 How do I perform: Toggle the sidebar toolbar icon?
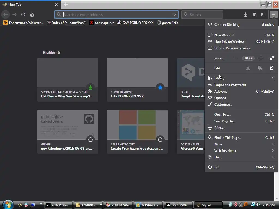click(x=263, y=15)
